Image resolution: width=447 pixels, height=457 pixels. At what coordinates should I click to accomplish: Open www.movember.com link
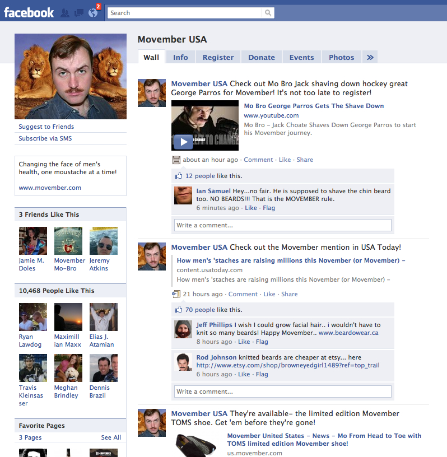pyautogui.click(x=50, y=188)
